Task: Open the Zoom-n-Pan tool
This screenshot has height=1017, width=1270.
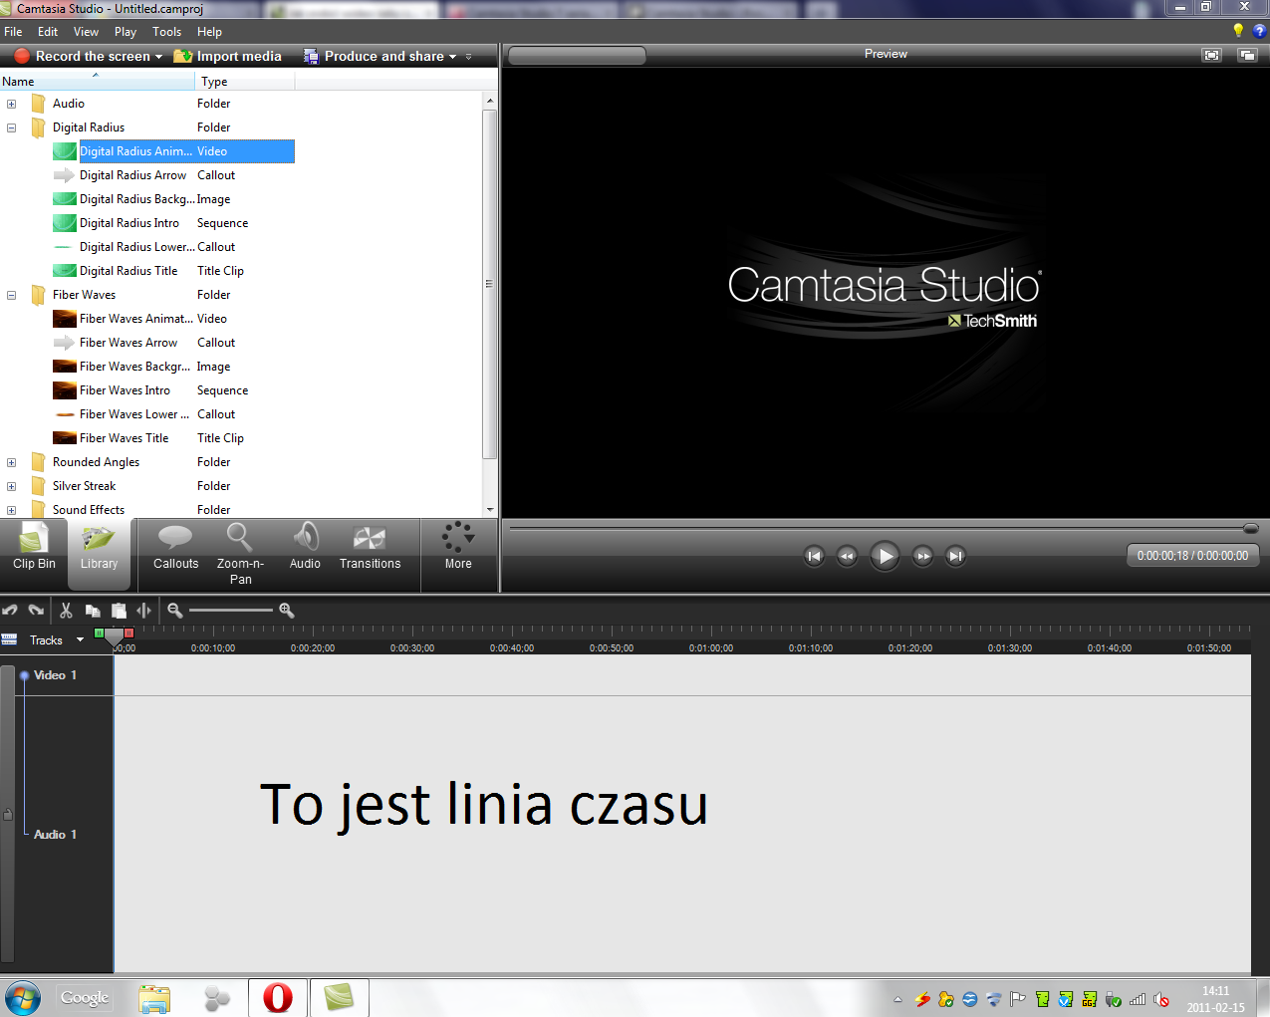Action: point(240,554)
